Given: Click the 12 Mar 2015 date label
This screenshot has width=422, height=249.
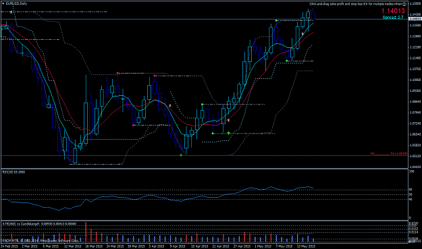Looking at the screenshot, I should (x=72, y=246).
